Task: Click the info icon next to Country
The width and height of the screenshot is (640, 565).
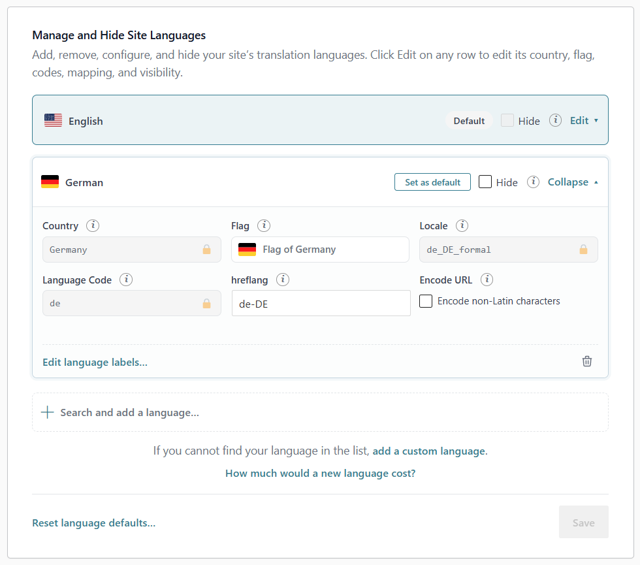Action: (x=93, y=225)
